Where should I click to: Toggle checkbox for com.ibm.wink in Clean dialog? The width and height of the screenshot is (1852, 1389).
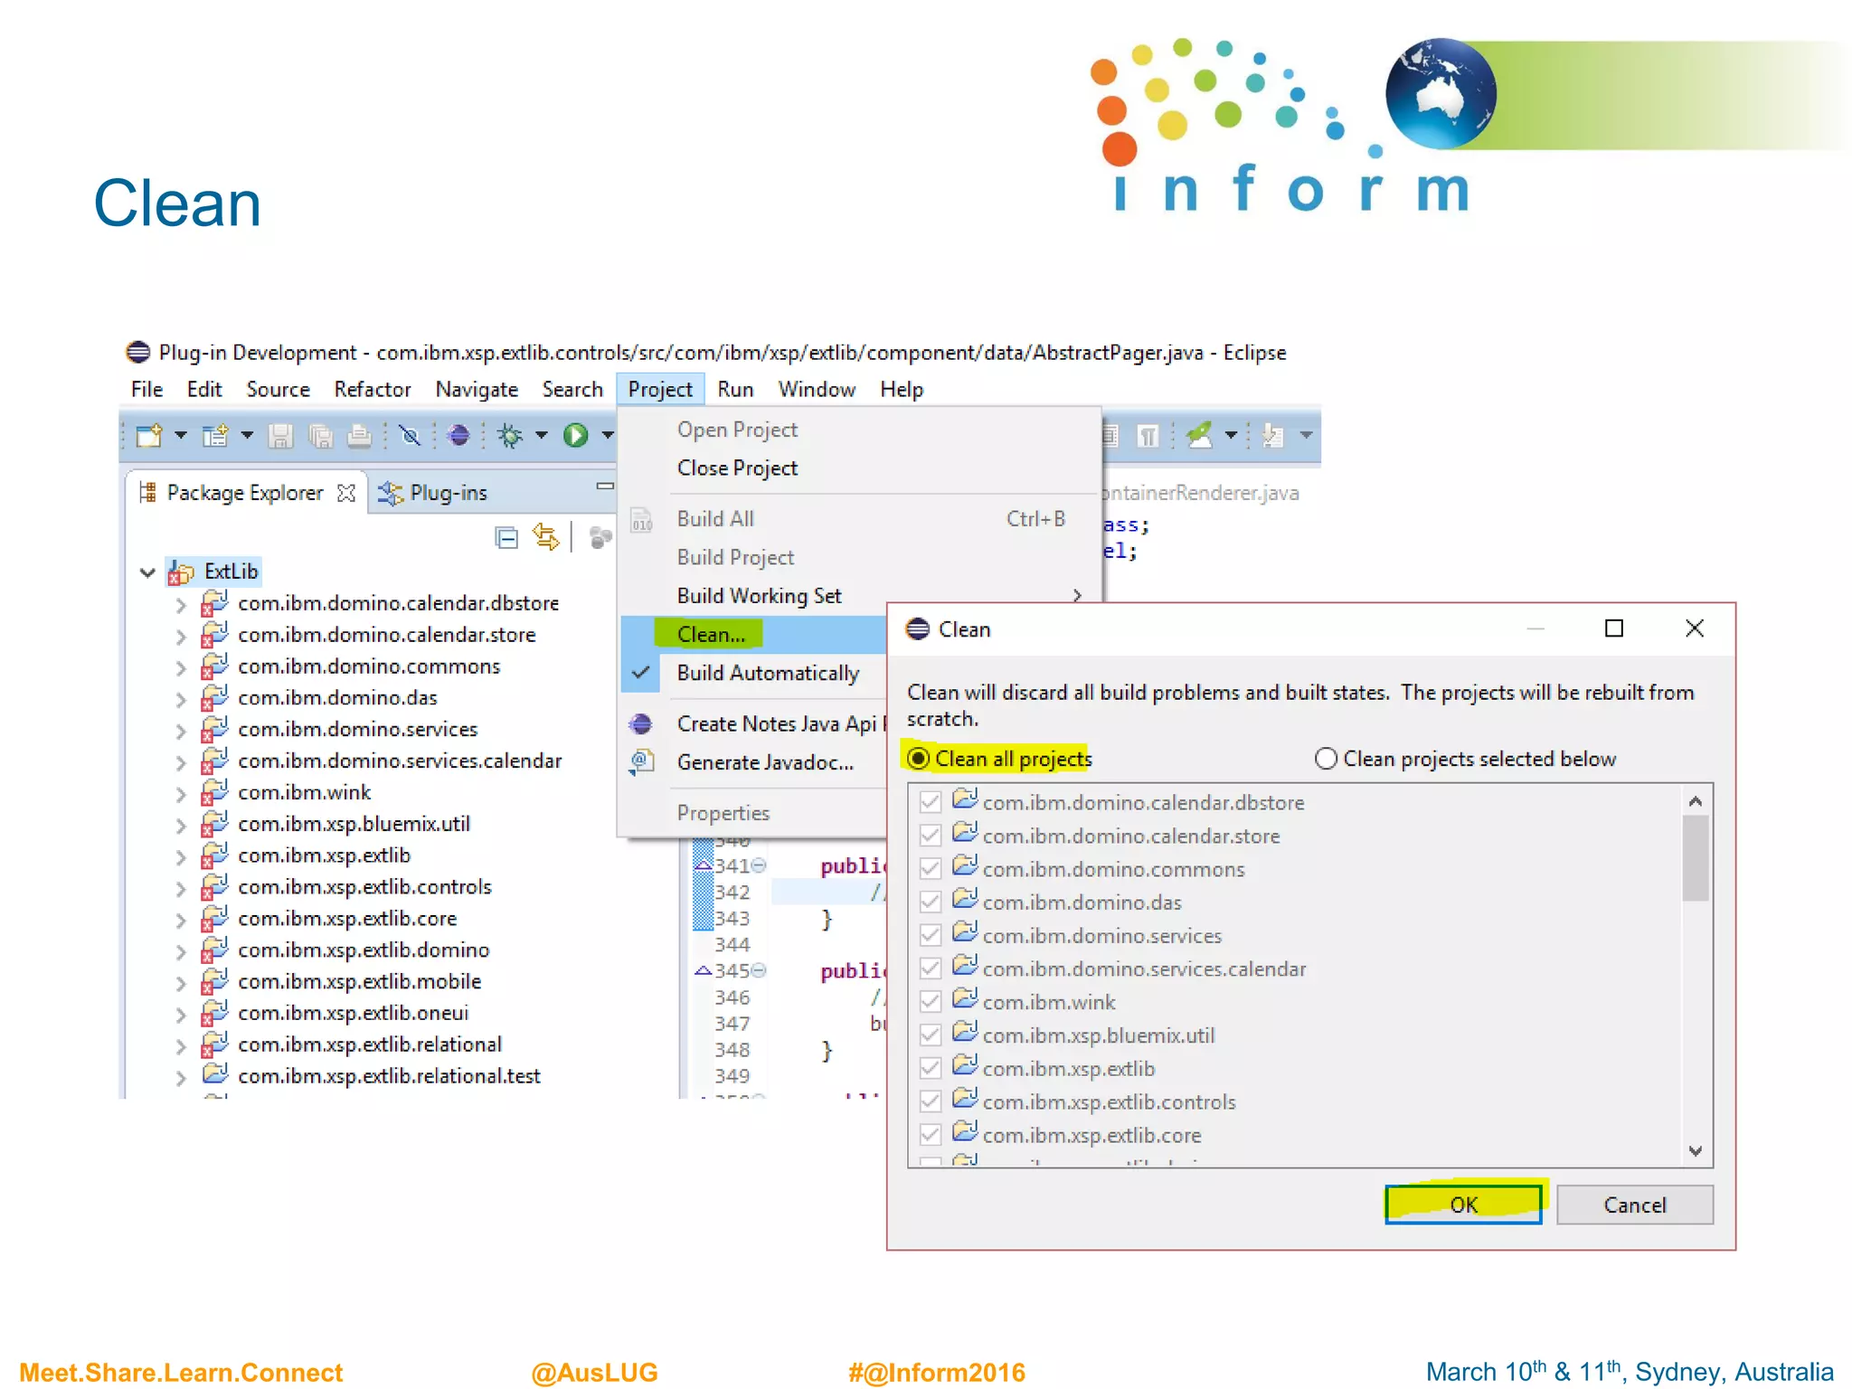pos(930,1002)
